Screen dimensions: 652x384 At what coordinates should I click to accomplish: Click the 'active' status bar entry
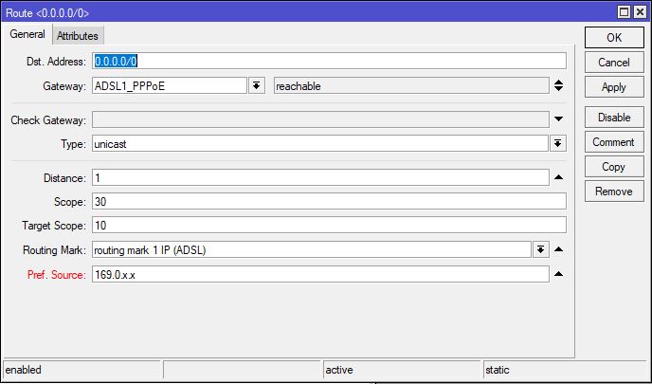coord(402,370)
